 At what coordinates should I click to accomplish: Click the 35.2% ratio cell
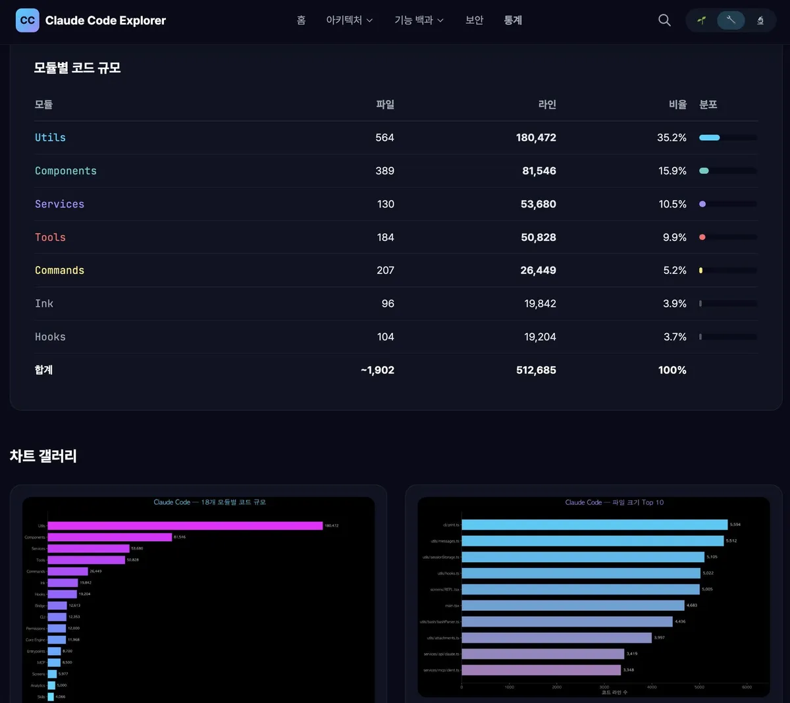(671, 138)
